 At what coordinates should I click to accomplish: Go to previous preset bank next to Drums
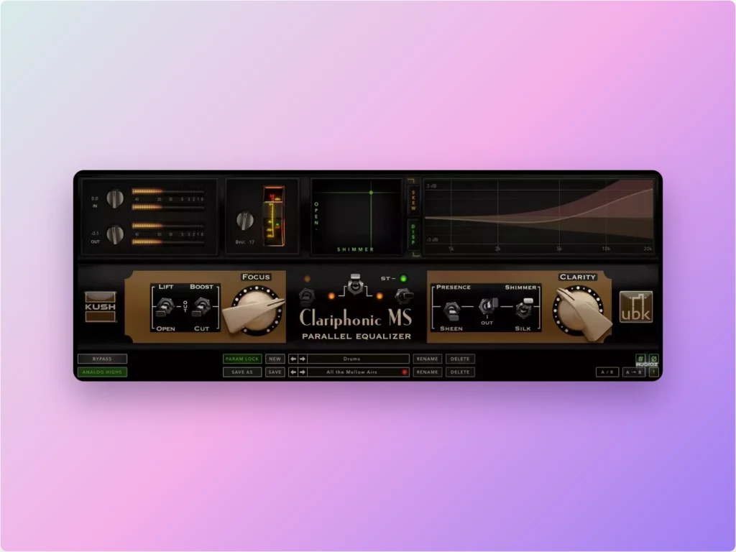(293, 359)
